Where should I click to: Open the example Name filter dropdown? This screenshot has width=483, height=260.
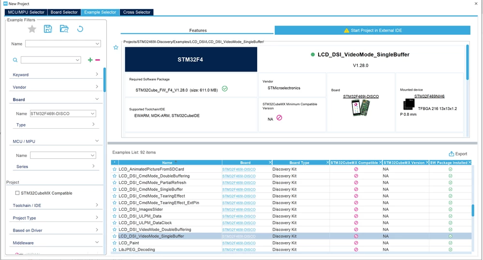coord(97,43)
